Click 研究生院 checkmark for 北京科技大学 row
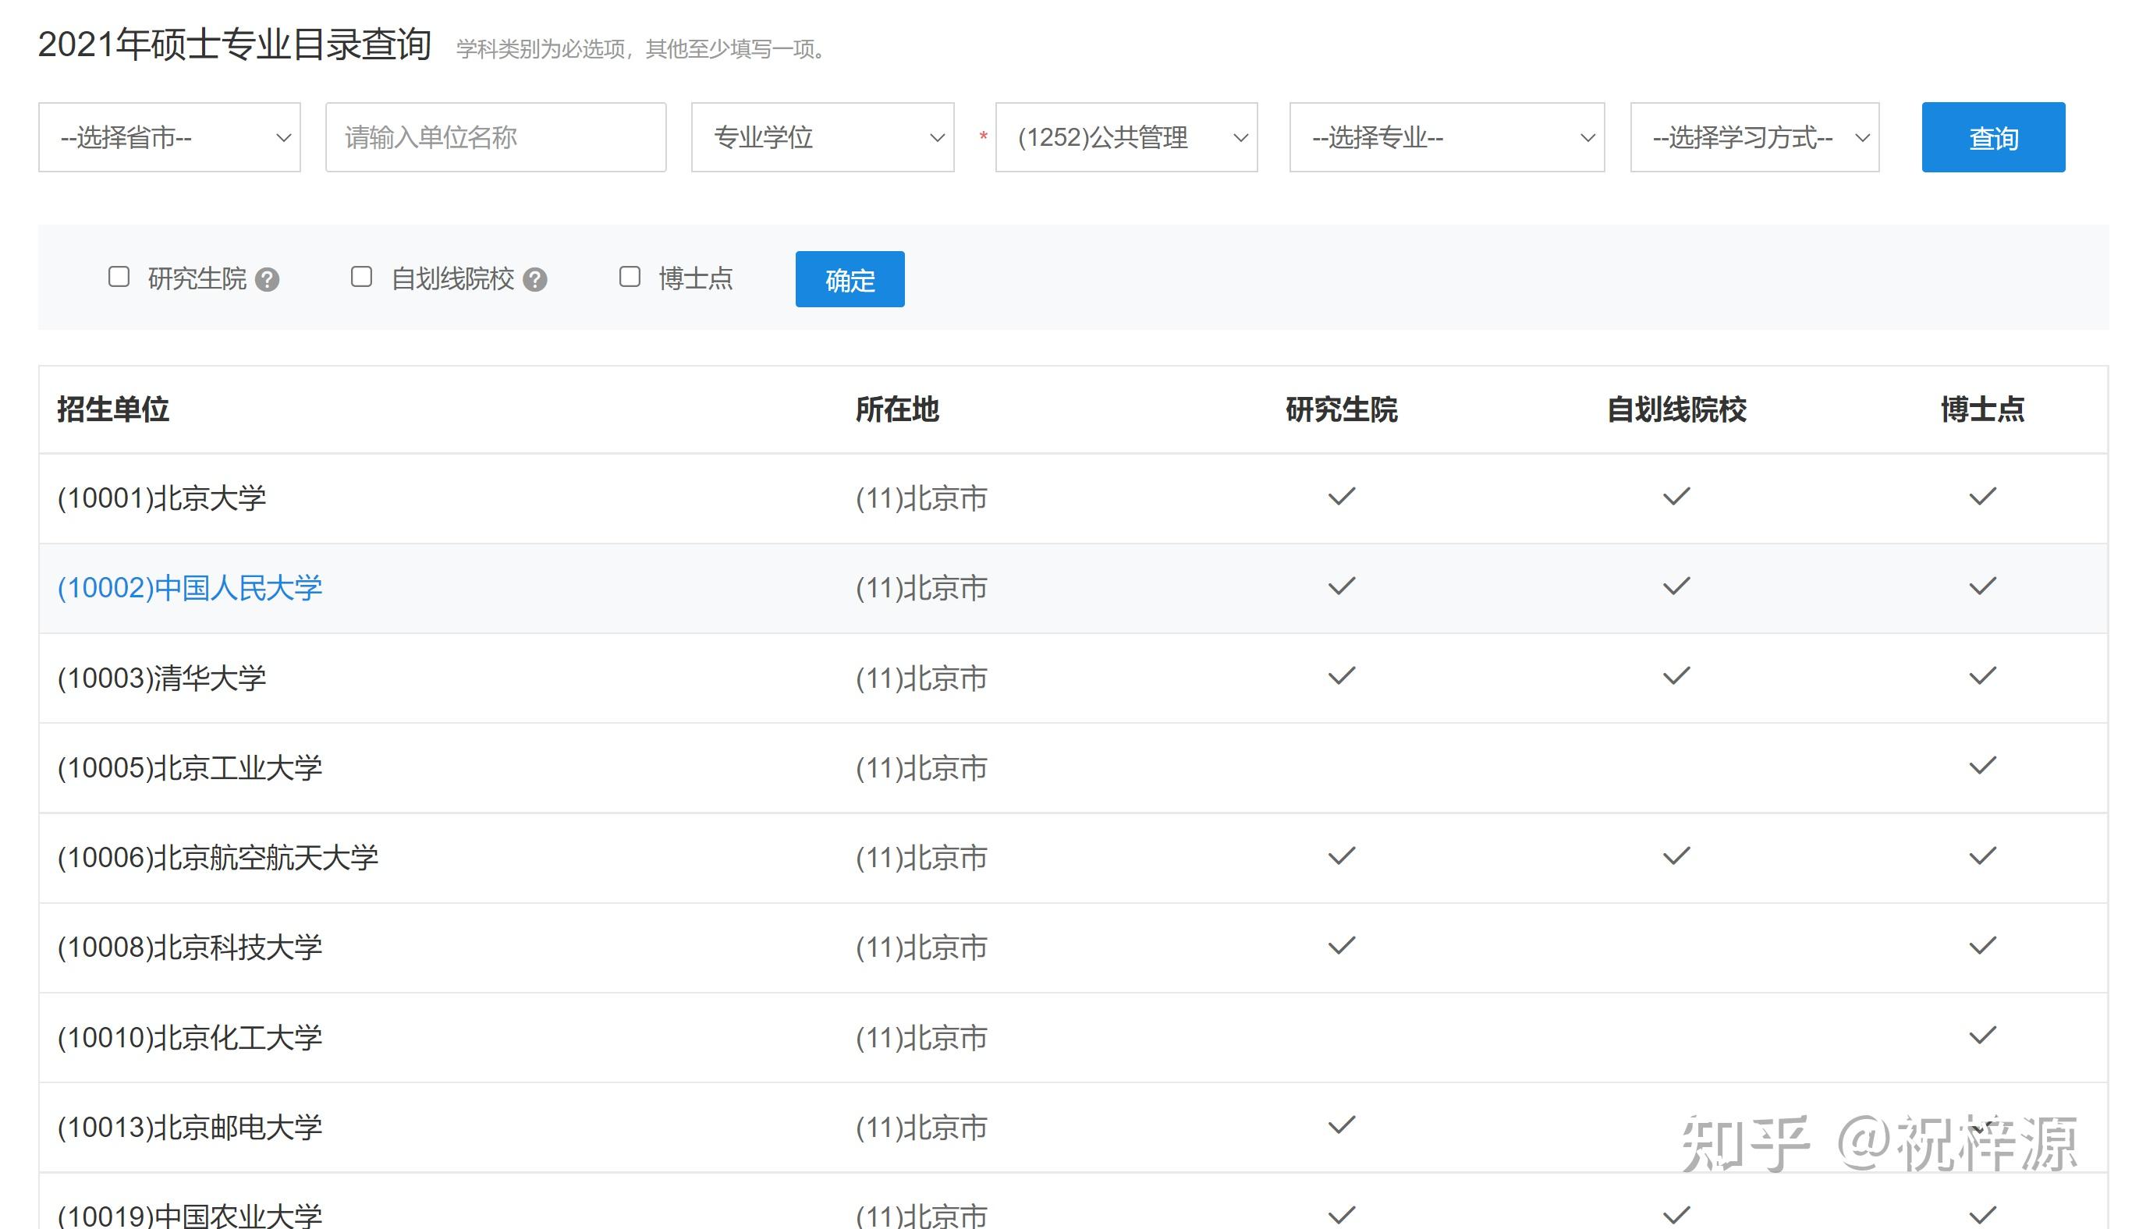The width and height of the screenshot is (2132, 1229). pyautogui.click(x=1341, y=946)
